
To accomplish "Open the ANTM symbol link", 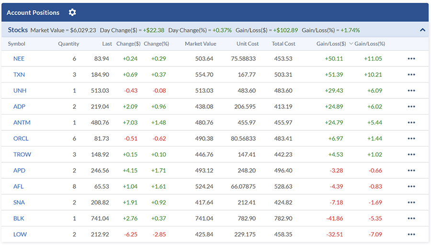I will point(22,122).
